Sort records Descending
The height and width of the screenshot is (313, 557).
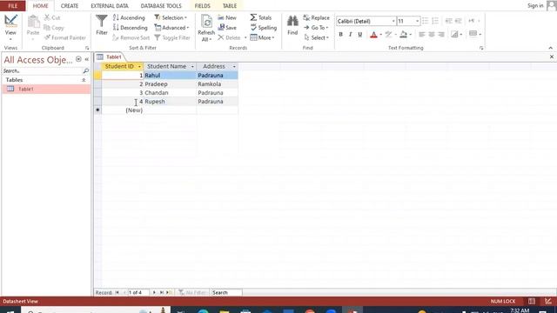(130, 27)
